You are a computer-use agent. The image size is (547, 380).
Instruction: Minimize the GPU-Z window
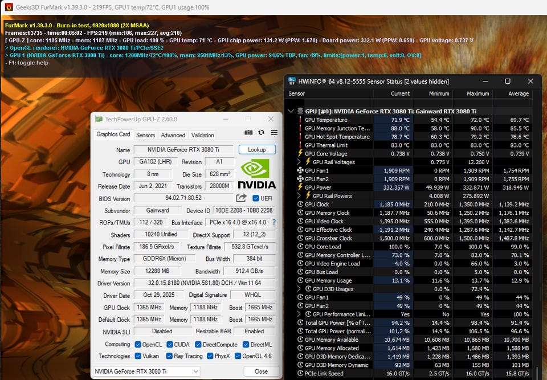226,119
